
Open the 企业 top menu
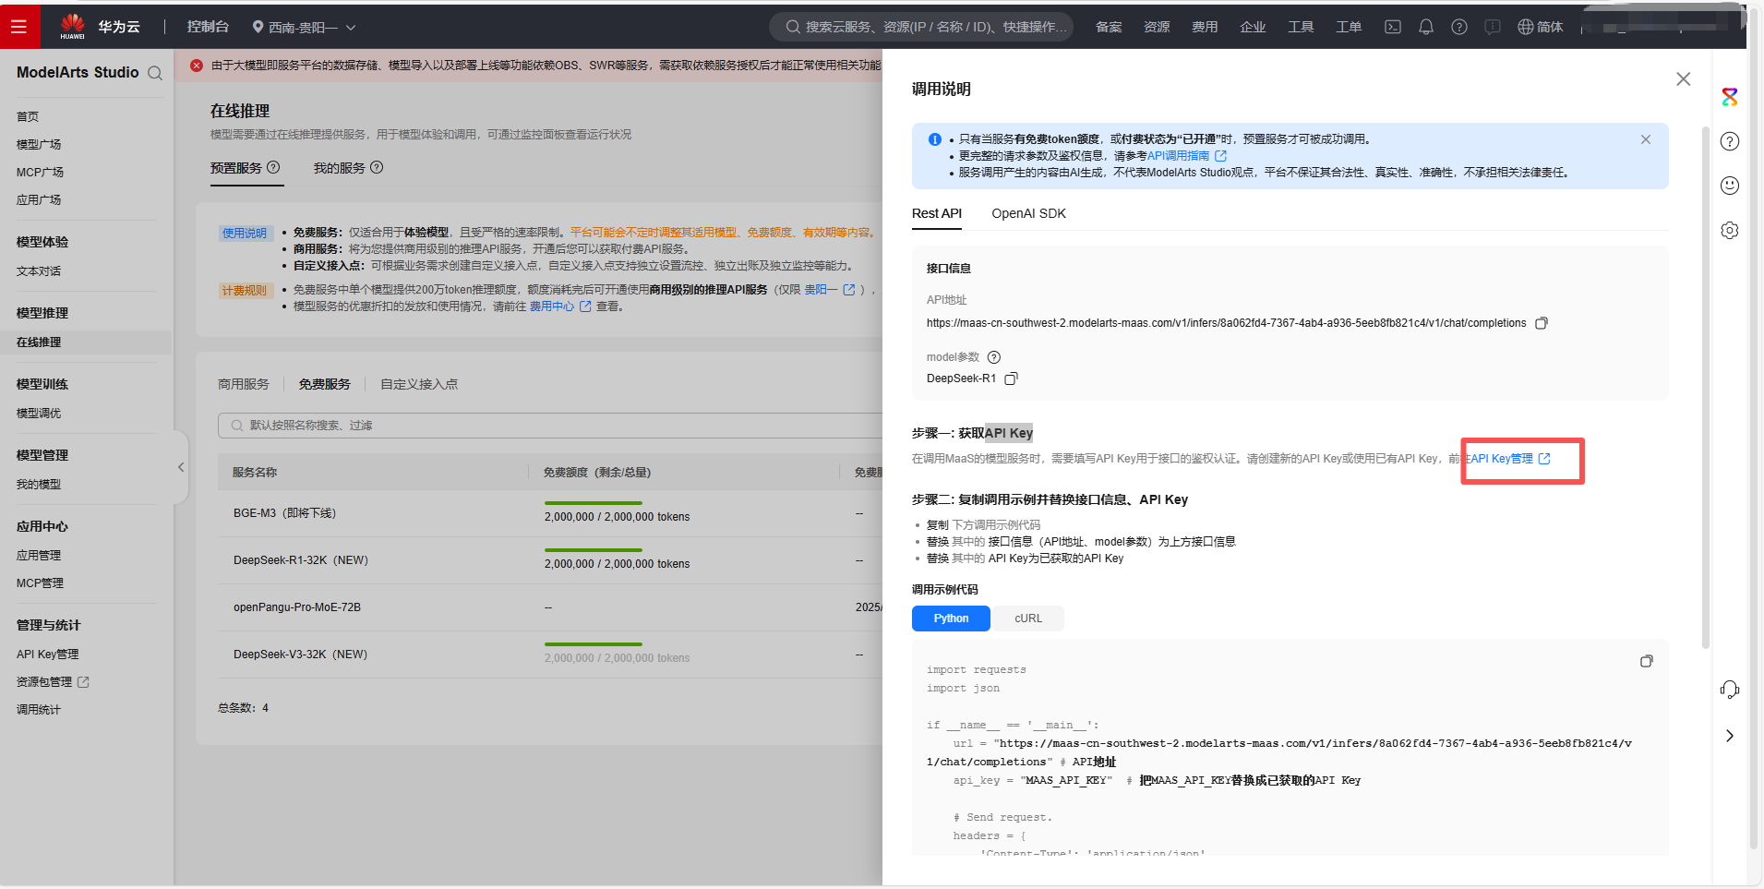click(1253, 27)
